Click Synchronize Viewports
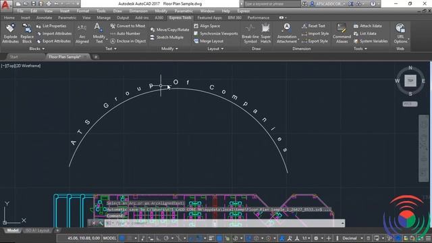The image size is (432, 243). tap(216, 34)
